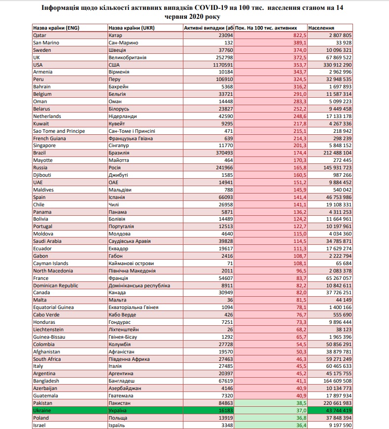Select Israel's 36,4 value cell
This screenshot has height=429, width=389.
[x=271, y=425]
